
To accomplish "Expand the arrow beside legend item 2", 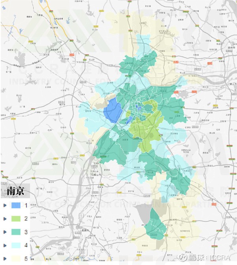I will pyautogui.click(x=5, y=219).
